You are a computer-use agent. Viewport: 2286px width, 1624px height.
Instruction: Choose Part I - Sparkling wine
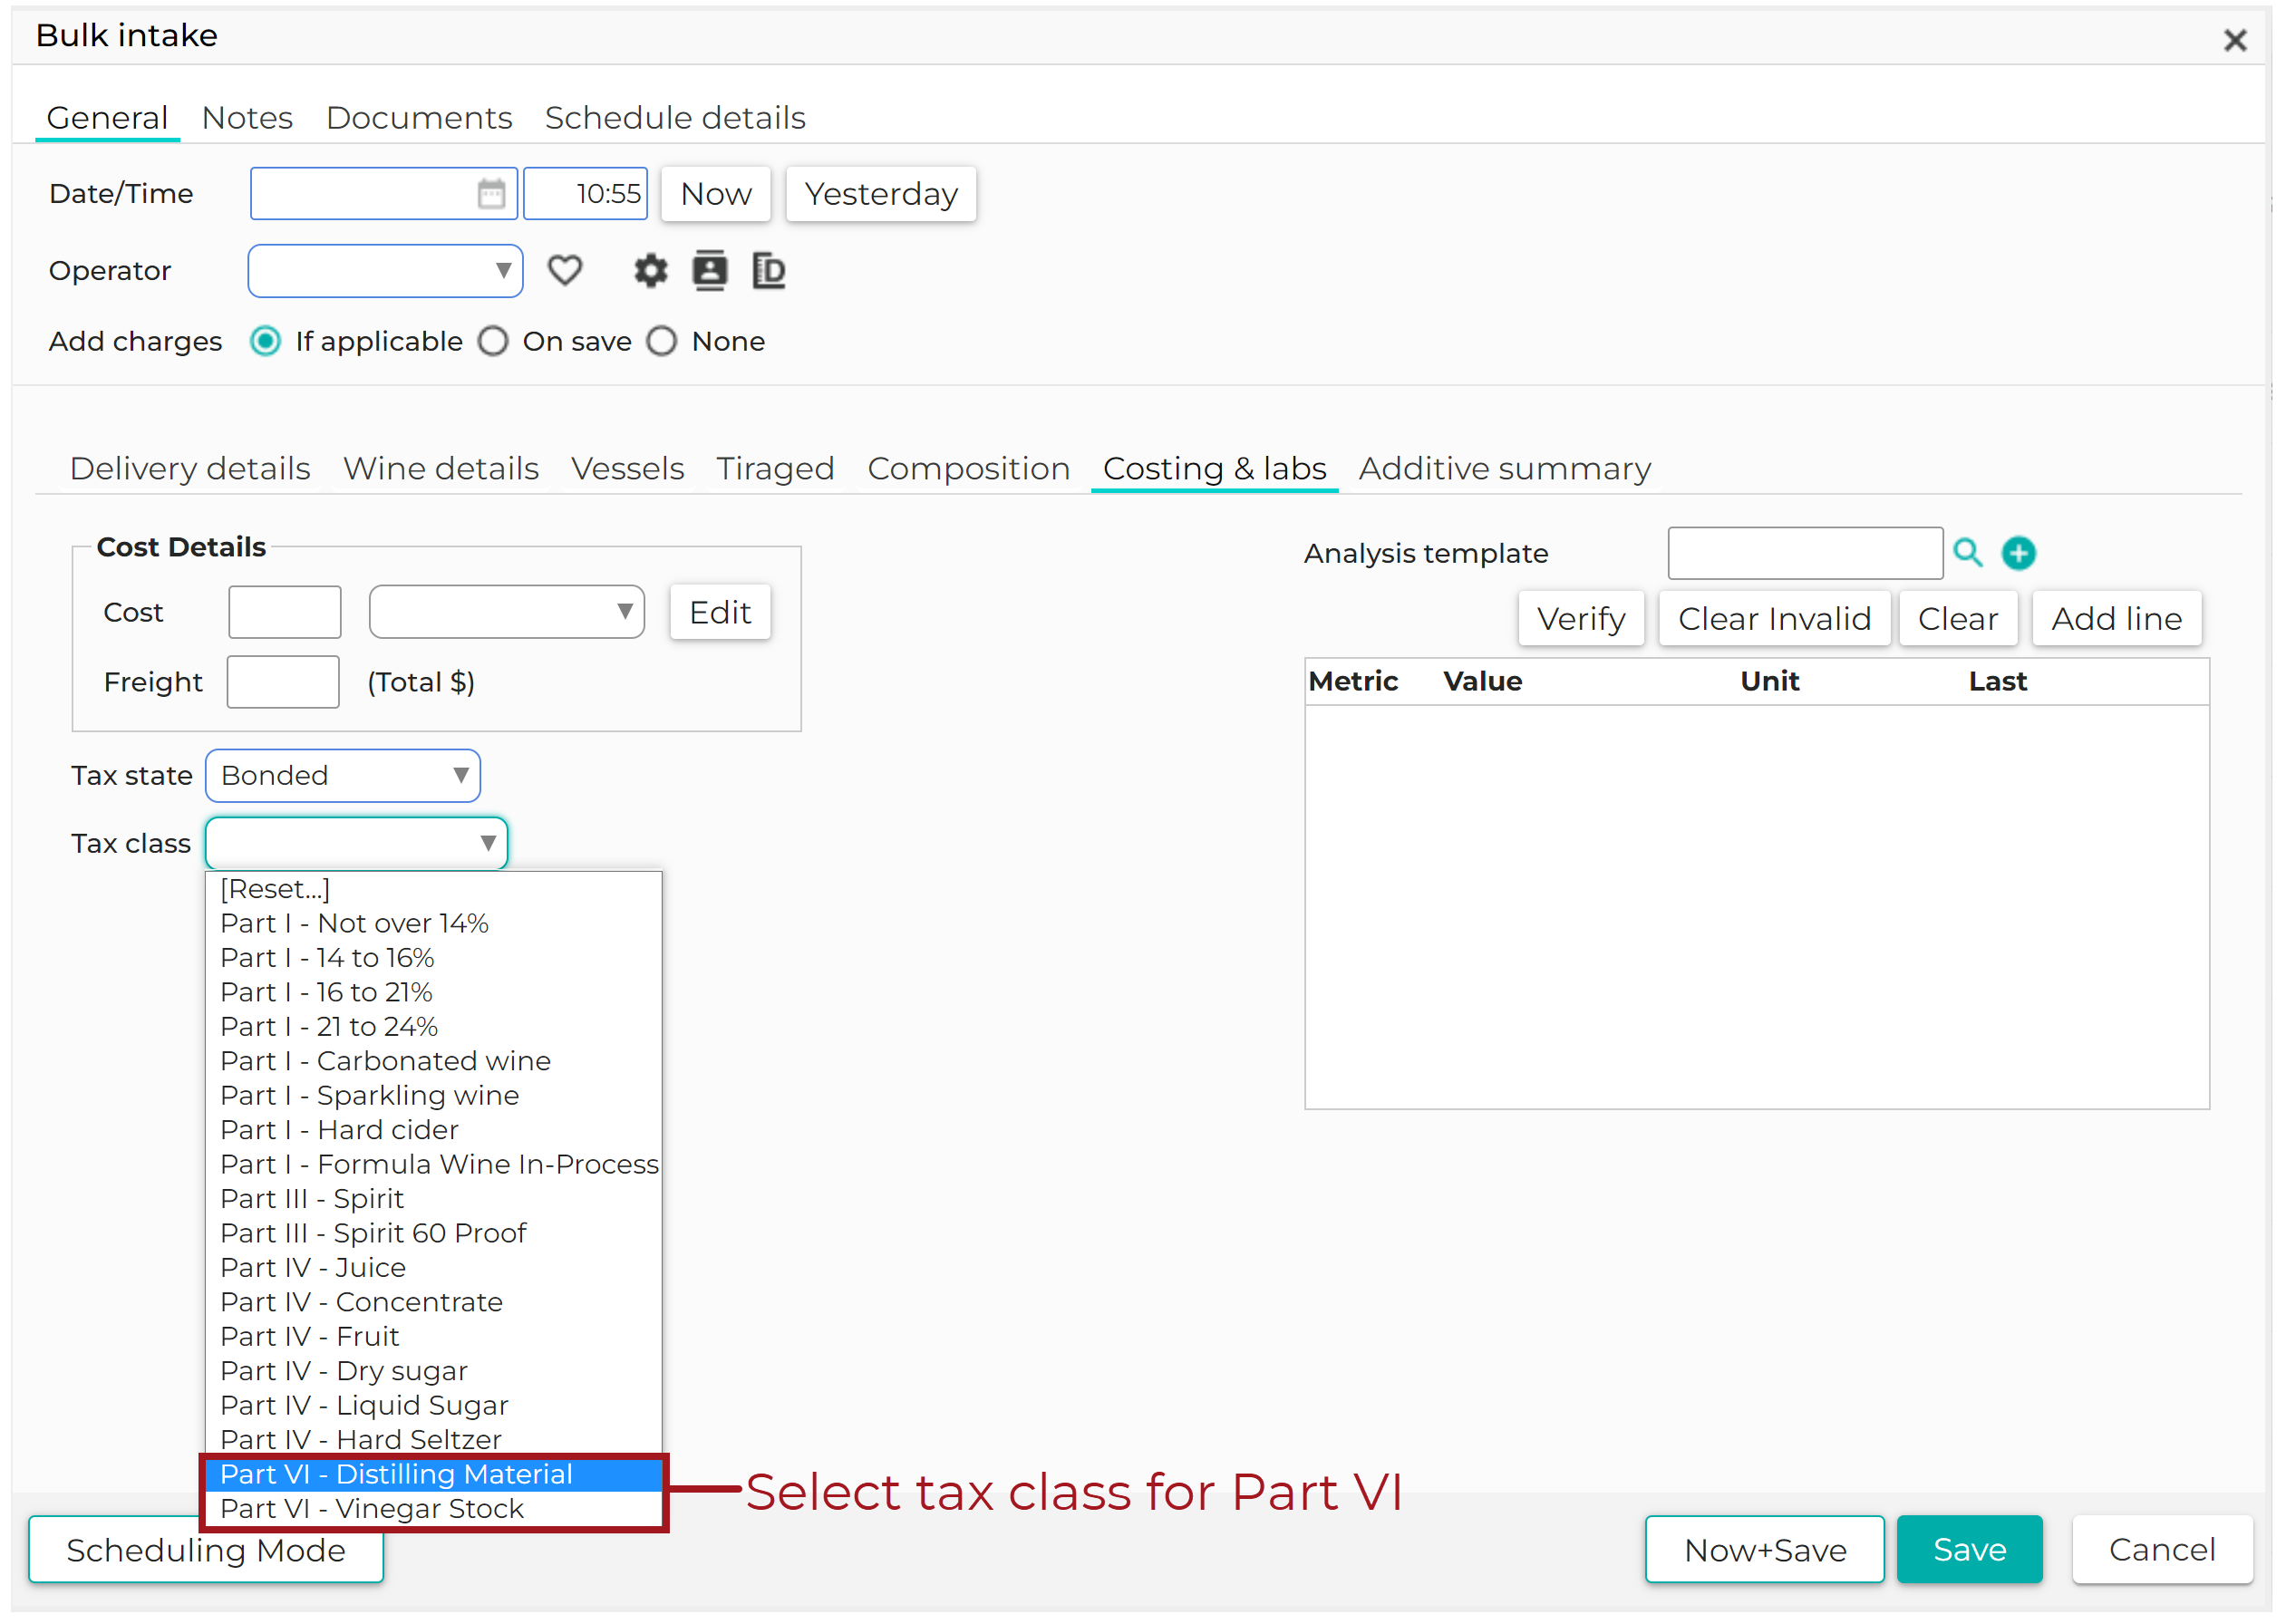click(433, 1096)
